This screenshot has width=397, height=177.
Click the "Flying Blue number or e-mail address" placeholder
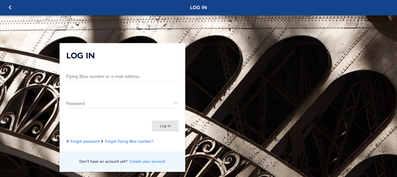pos(103,77)
